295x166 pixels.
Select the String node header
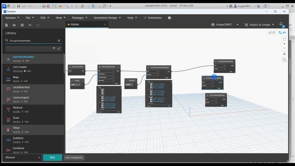(x=77, y=81)
